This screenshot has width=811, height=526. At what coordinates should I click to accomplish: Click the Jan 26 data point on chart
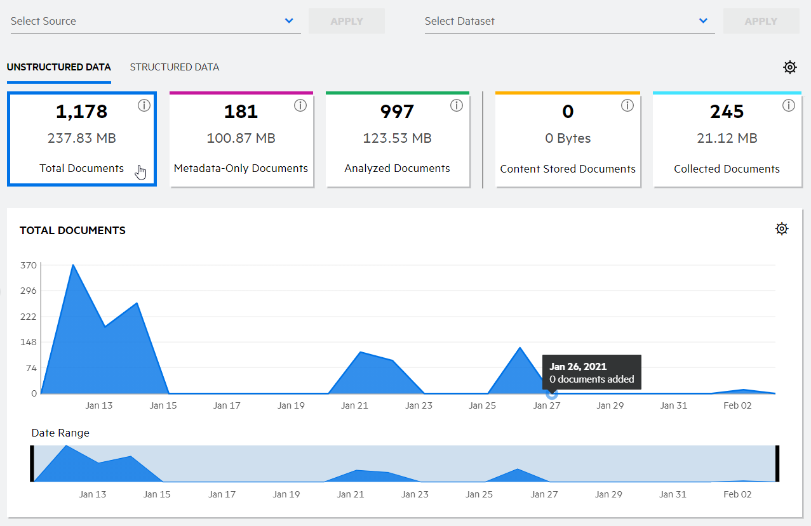552,393
